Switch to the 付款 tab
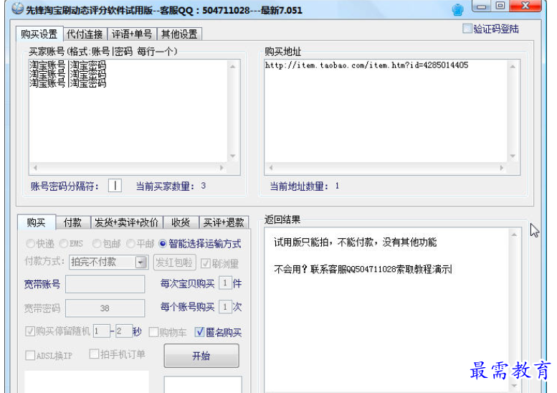The height and width of the screenshot is (393, 557). pyautogui.click(x=73, y=222)
